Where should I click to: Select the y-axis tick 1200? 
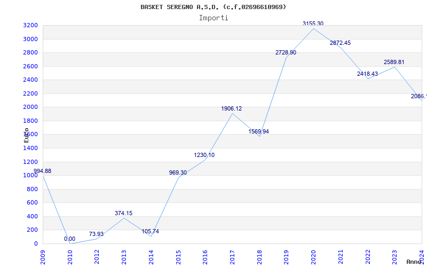coord(30,162)
